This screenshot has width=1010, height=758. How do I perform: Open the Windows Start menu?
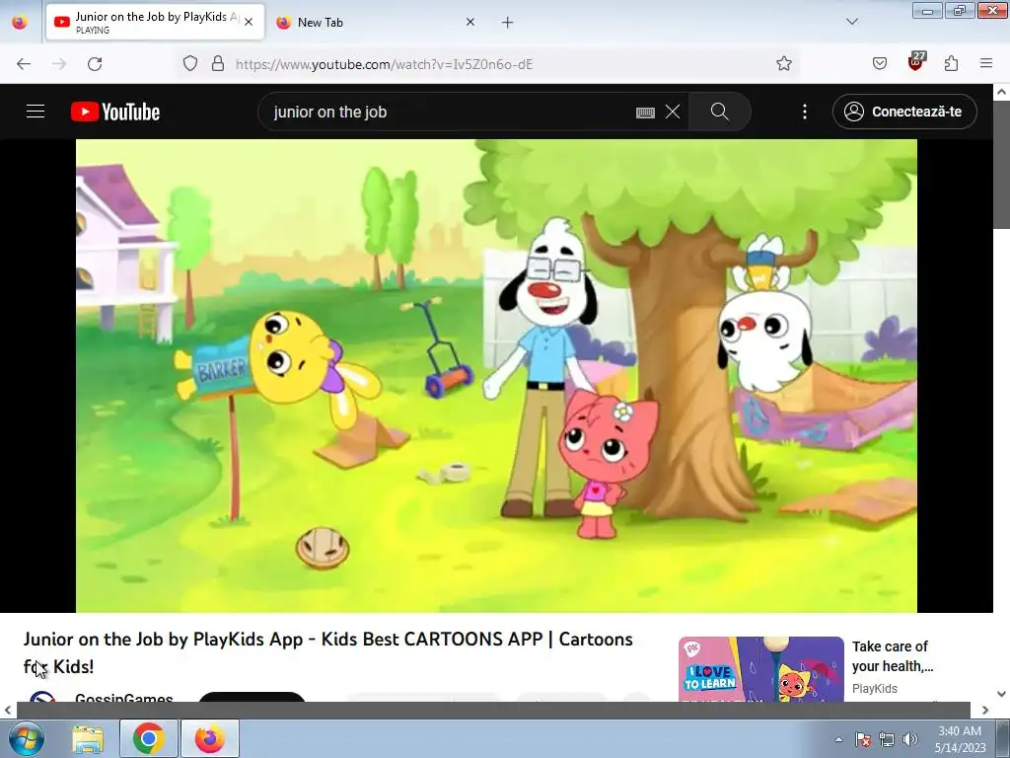27,738
